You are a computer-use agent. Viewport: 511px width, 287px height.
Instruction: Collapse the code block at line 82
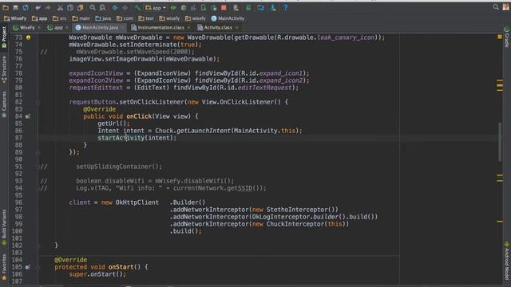(38, 102)
